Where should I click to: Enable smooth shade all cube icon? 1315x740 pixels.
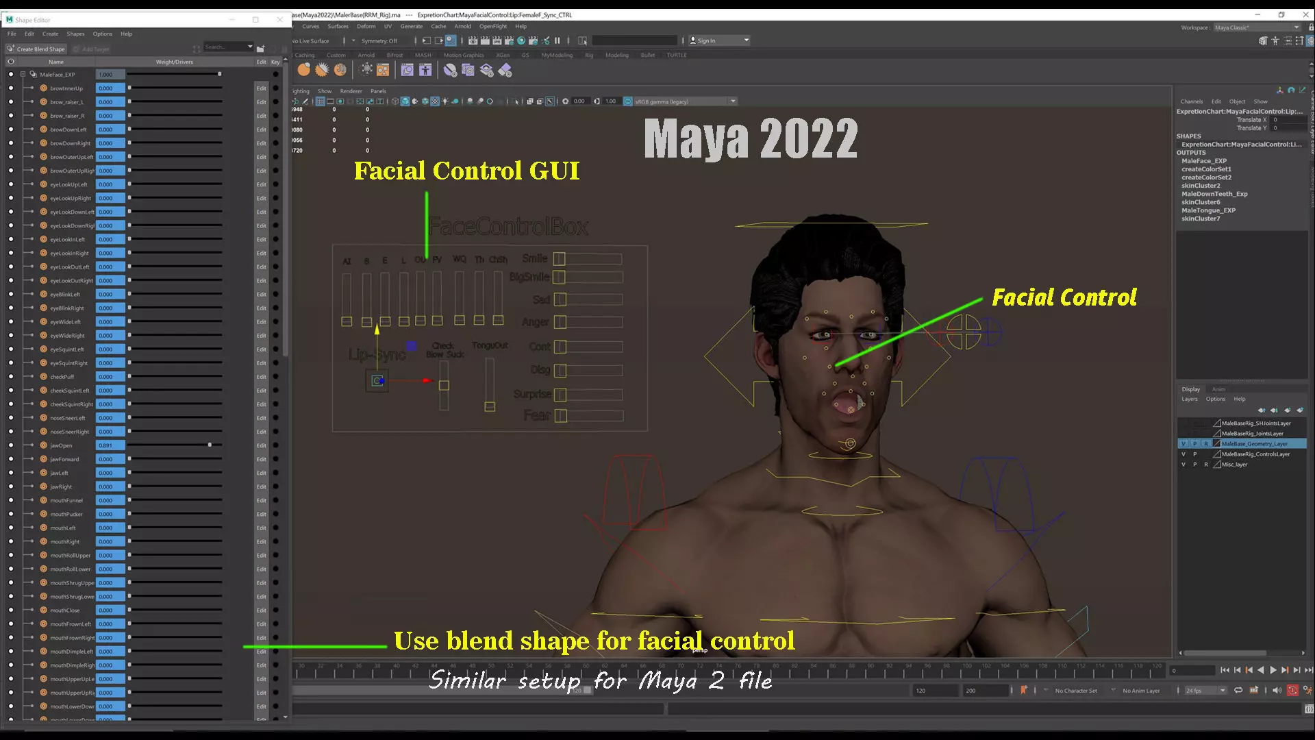tap(405, 101)
